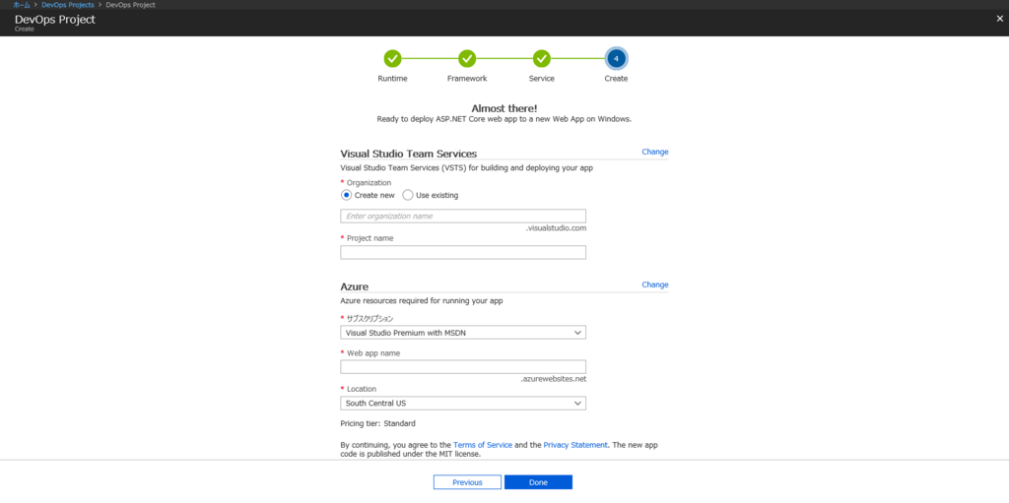Open DevOps Projects breadcrumb link
The height and width of the screenshot is (503, 1009).
pos(68,5)
